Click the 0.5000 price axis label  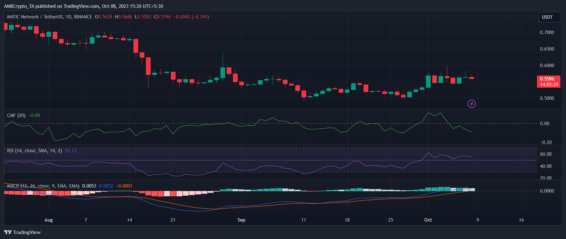[547, 98]
